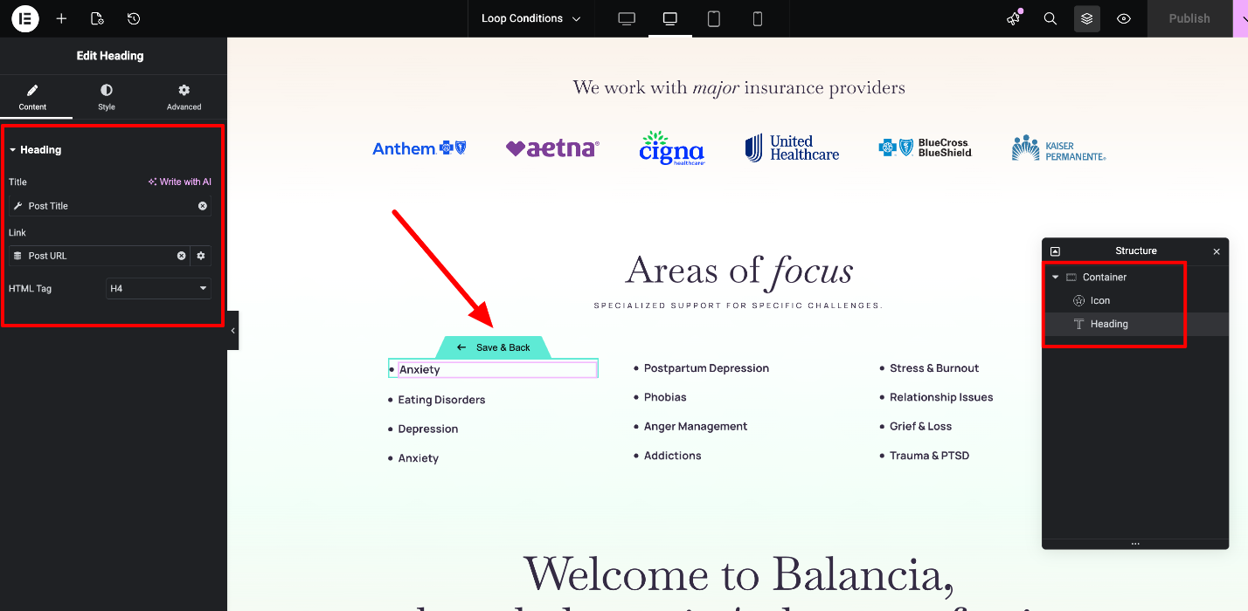This screenshot has height=611, width=1248.
Task: Switch to desktop preview icon
Action: click(x=627, y=18)
